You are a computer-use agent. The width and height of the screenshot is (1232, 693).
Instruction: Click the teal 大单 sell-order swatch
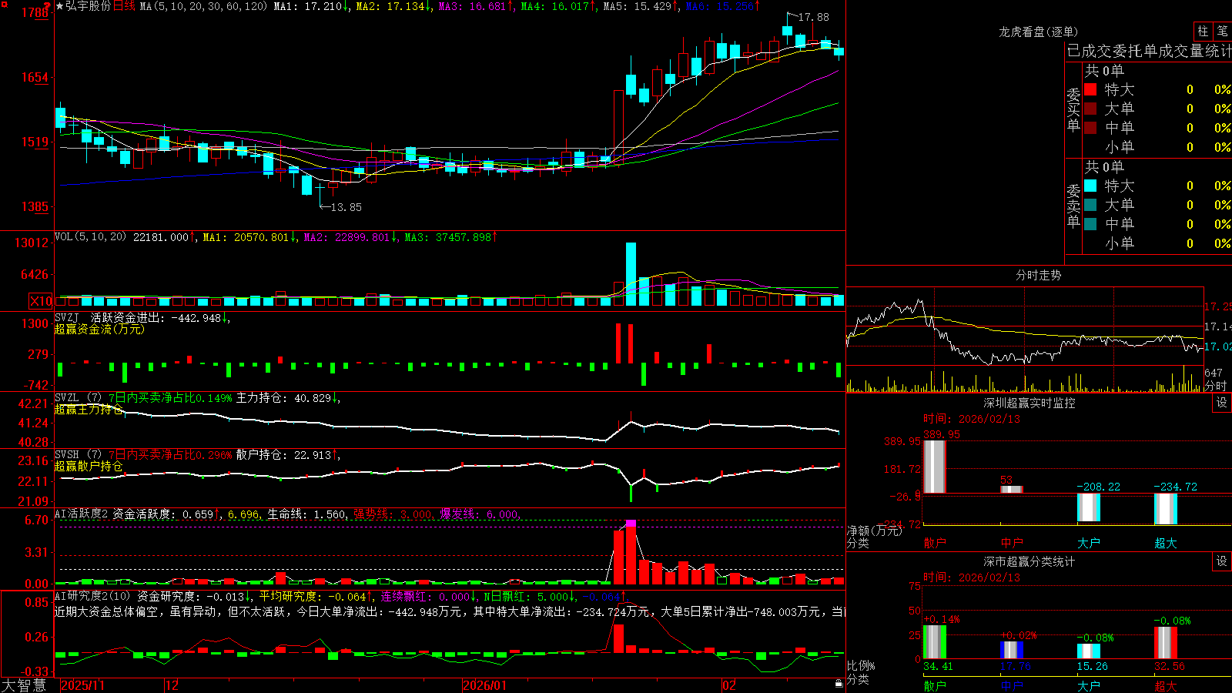tap(1090, 205)
